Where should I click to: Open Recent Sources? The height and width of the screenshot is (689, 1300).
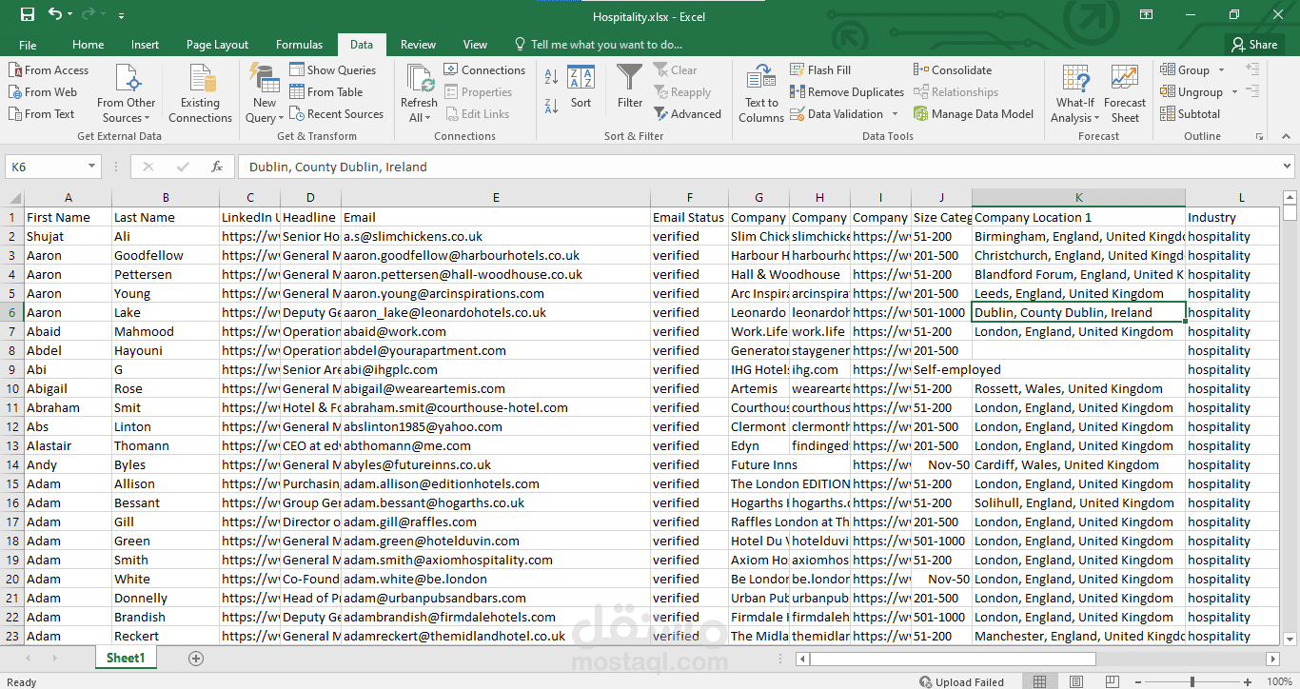[337, 114]
